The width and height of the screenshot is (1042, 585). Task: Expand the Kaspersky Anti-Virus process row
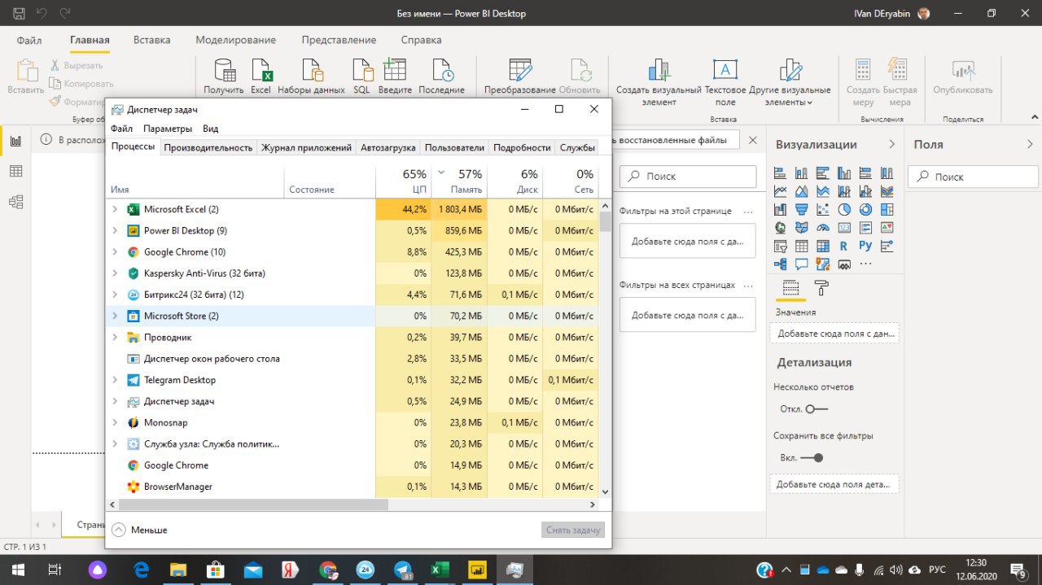115,273
